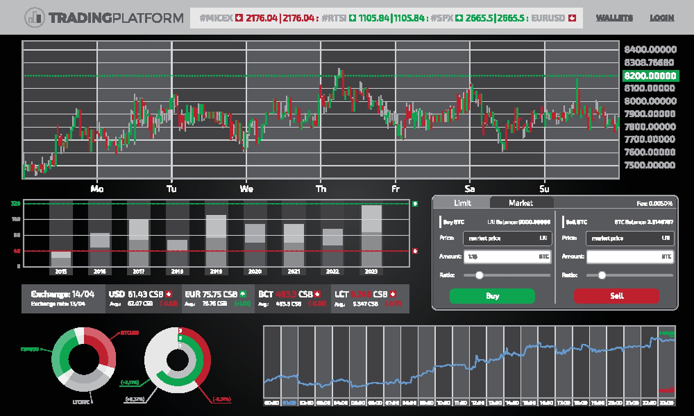Screen dimensions: 694x416
Task: Click the red arrow next to LCT rate
Action: (393, 294)
